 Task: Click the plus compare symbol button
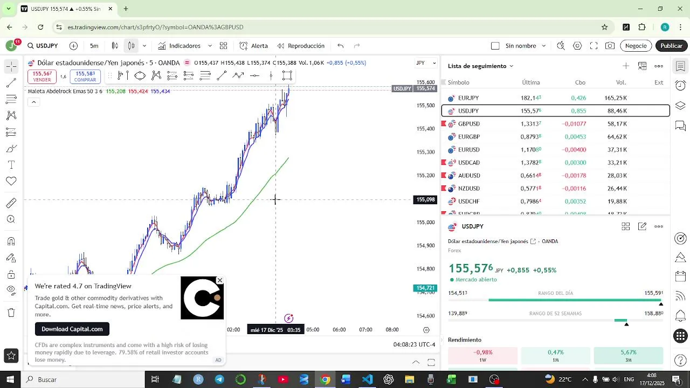73,46
